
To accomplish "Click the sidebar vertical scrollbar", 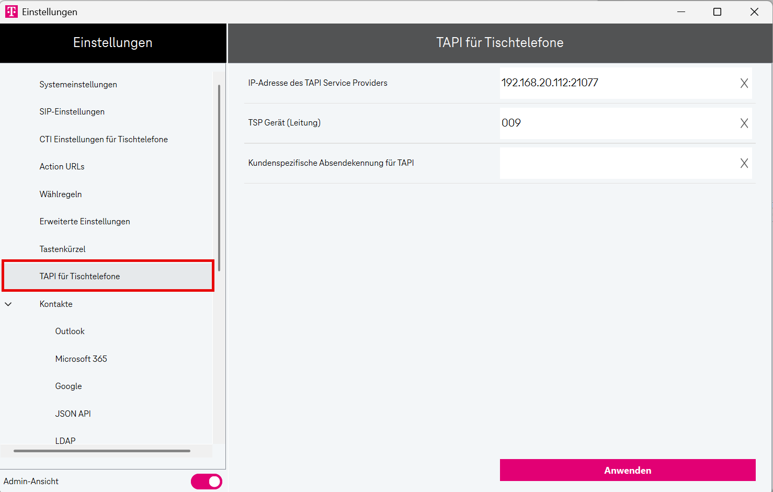I will click(219, 178).
